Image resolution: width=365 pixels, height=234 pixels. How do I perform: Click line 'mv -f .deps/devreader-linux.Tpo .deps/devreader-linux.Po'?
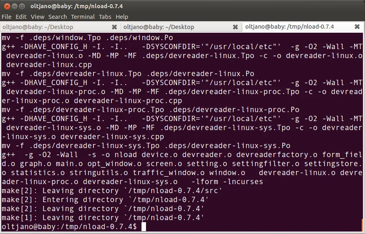point(128,74)
